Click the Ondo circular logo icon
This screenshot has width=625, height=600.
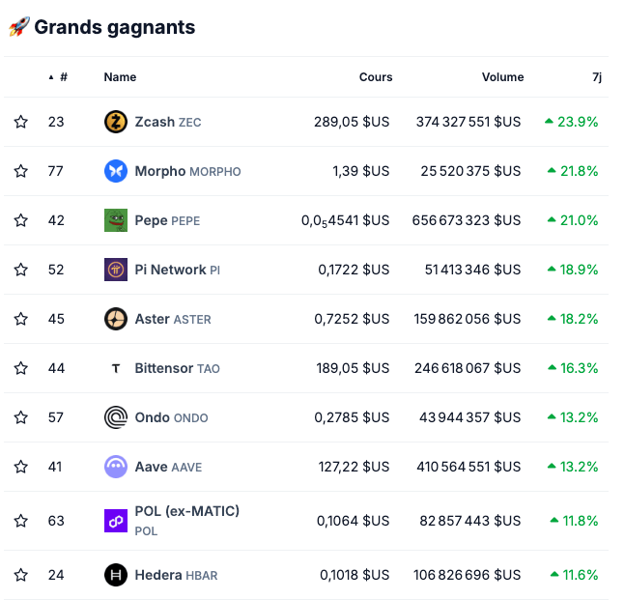point(116,417)
